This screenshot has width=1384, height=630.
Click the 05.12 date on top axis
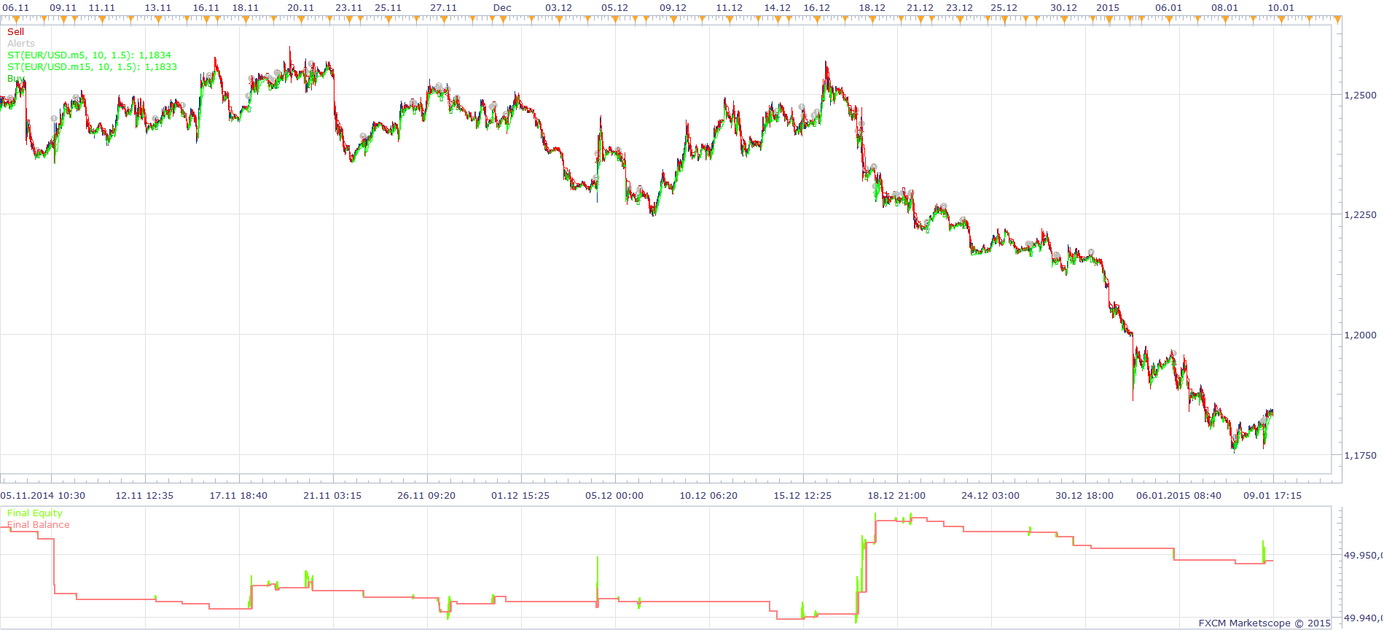tap(614, 8)
